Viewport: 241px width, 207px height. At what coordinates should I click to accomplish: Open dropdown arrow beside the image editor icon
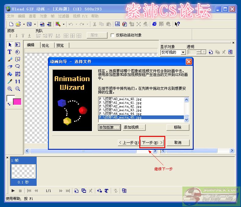[x=64, y=24]
